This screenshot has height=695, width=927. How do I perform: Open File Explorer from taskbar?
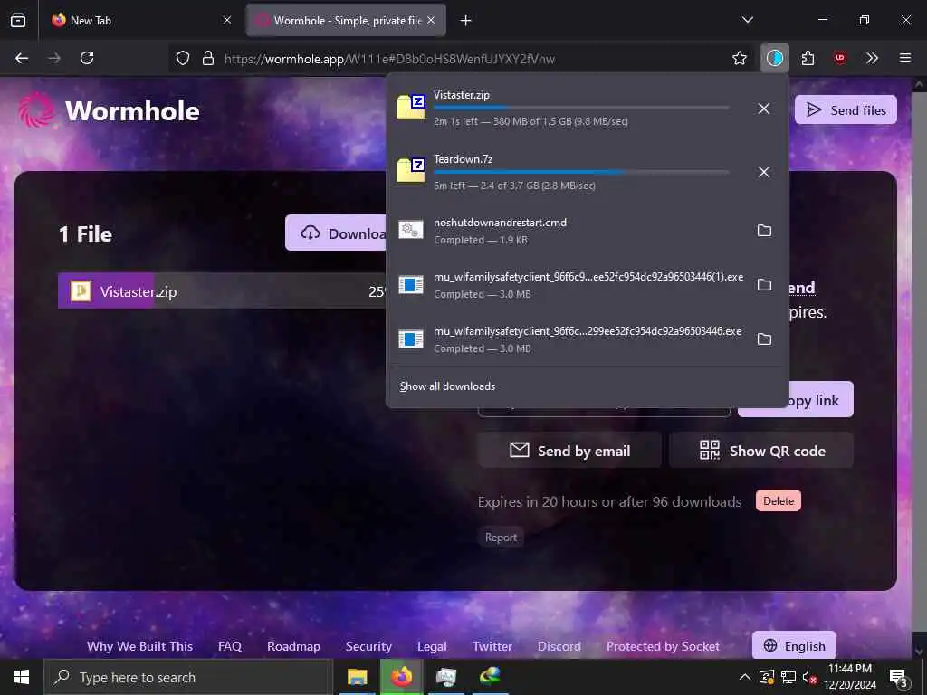(357, 677)
